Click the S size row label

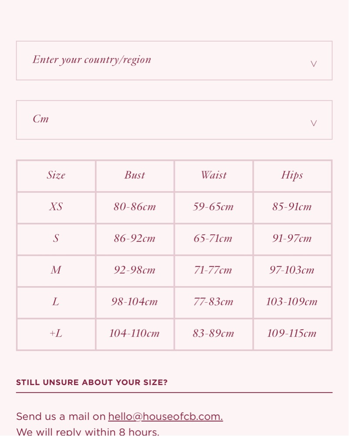pos(56,239)
